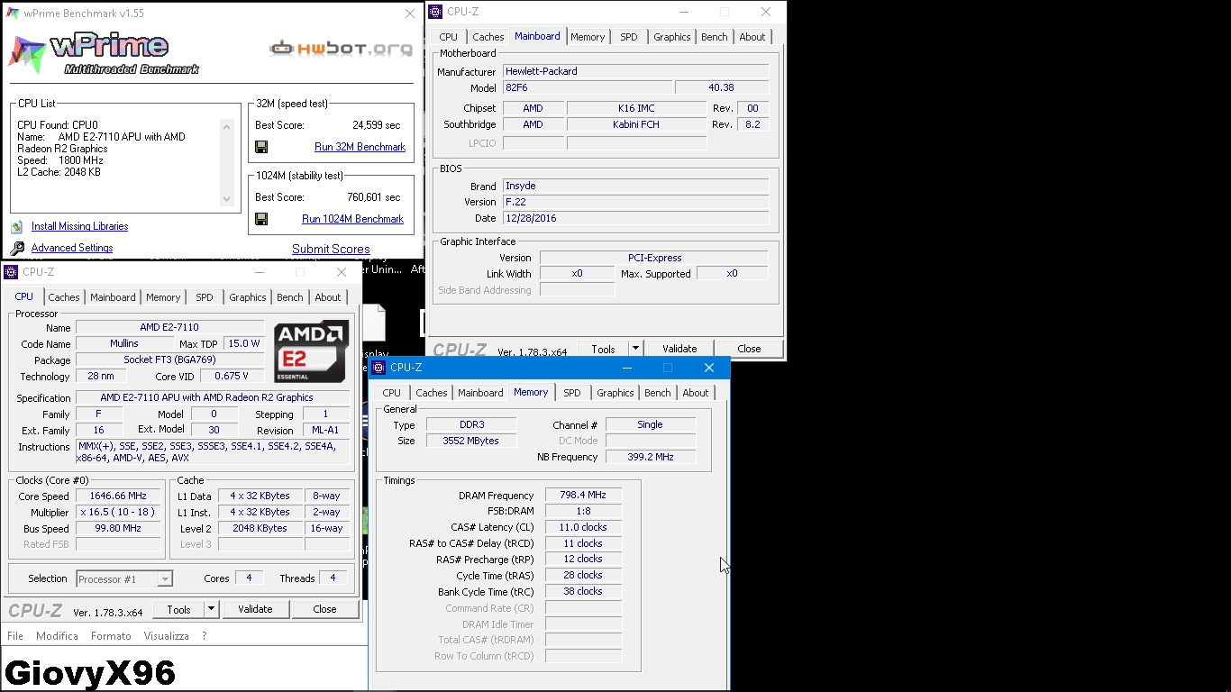This screenshot has width=1231, height=692.
Task: Click the Submit Scores link
Action: 331,249
